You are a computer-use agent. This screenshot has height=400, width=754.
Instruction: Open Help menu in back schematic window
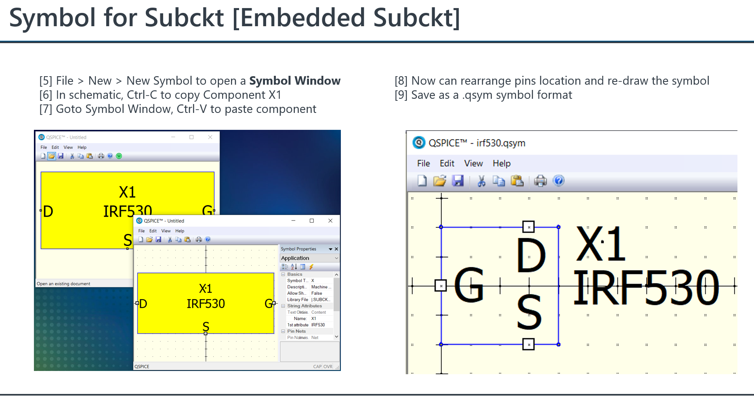[x=82, y=148]
